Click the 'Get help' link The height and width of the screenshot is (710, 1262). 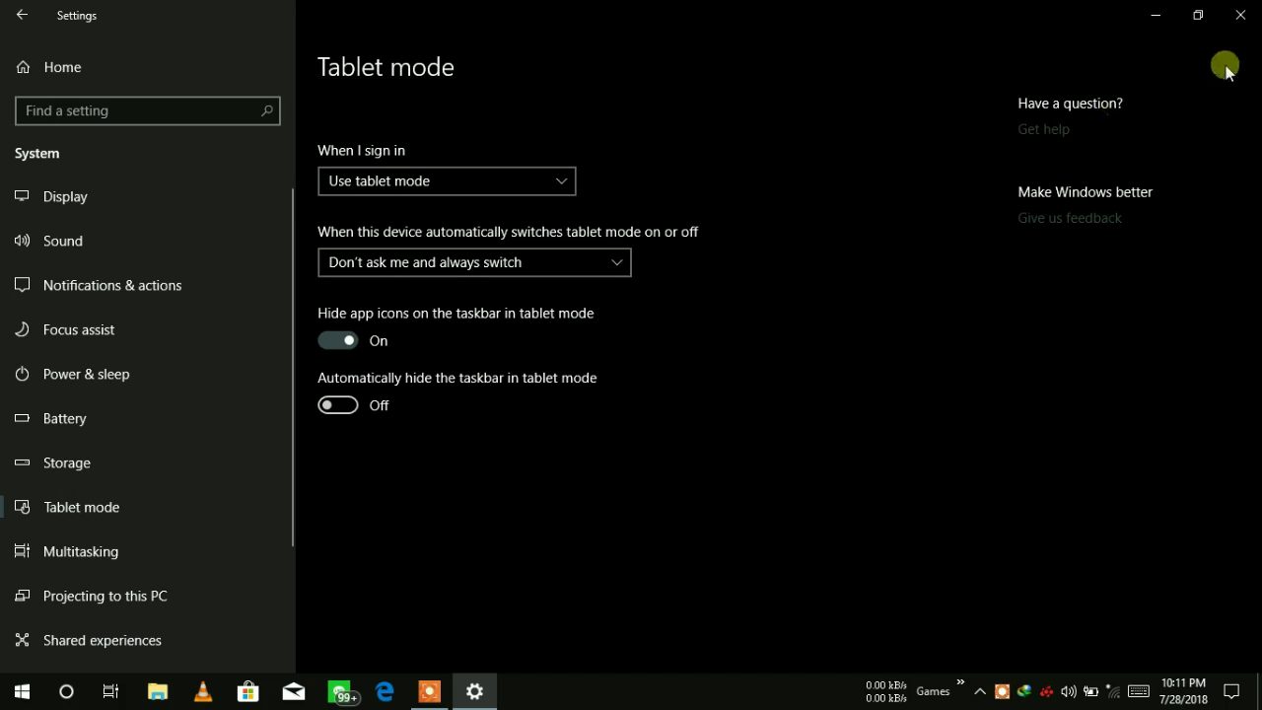[1043, 129]
